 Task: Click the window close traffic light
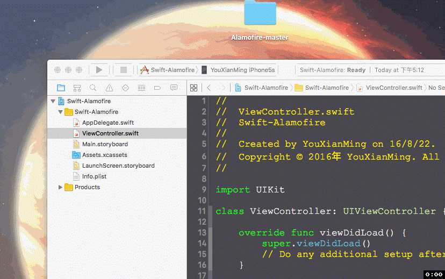pyautogui.click(x=58, y=70)
